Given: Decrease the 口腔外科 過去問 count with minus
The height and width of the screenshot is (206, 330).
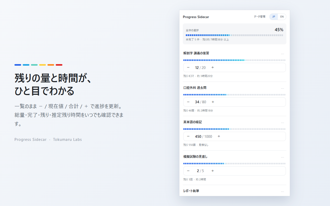Looking at the screenshot, I should (x=188, y=102).
